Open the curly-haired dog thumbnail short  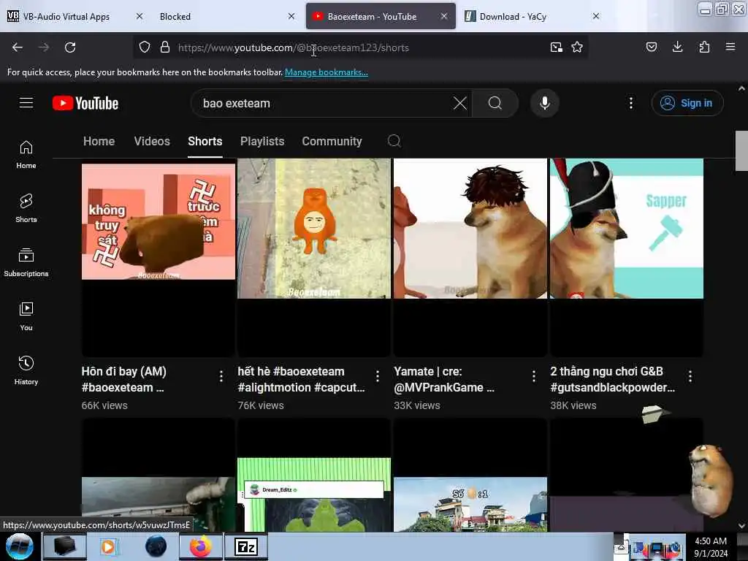470,258
